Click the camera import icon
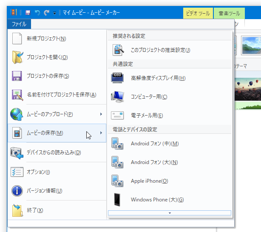261x232 pixels. coord(17,153)
